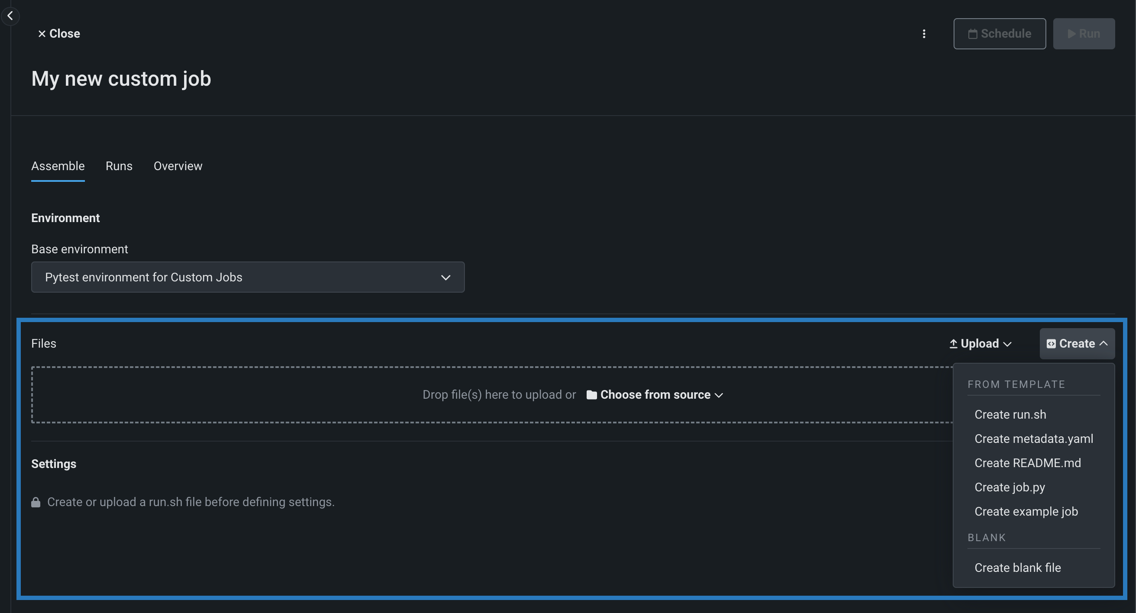The image size is (1136, 613).
Task: Switch to the Overview tab
Action: click(178, 166)
